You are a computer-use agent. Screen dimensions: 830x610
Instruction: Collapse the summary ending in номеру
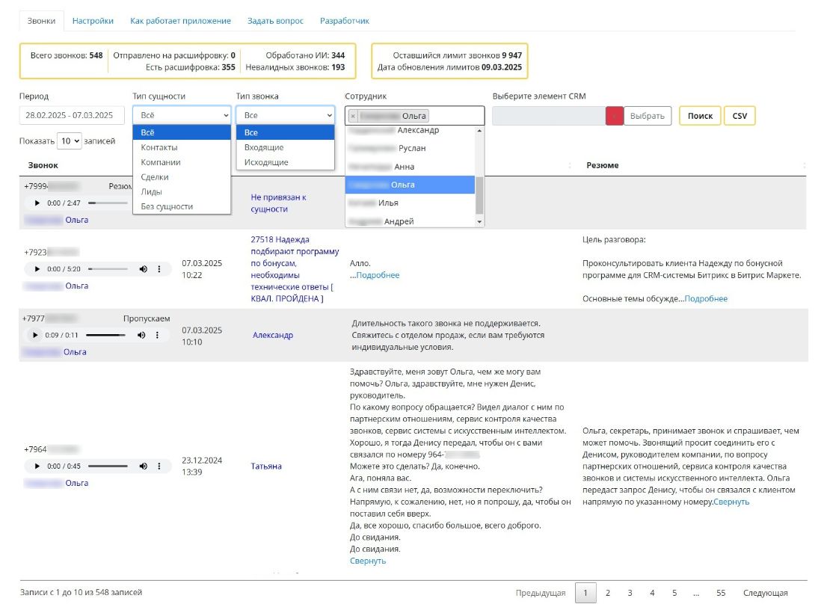(731, 502)
